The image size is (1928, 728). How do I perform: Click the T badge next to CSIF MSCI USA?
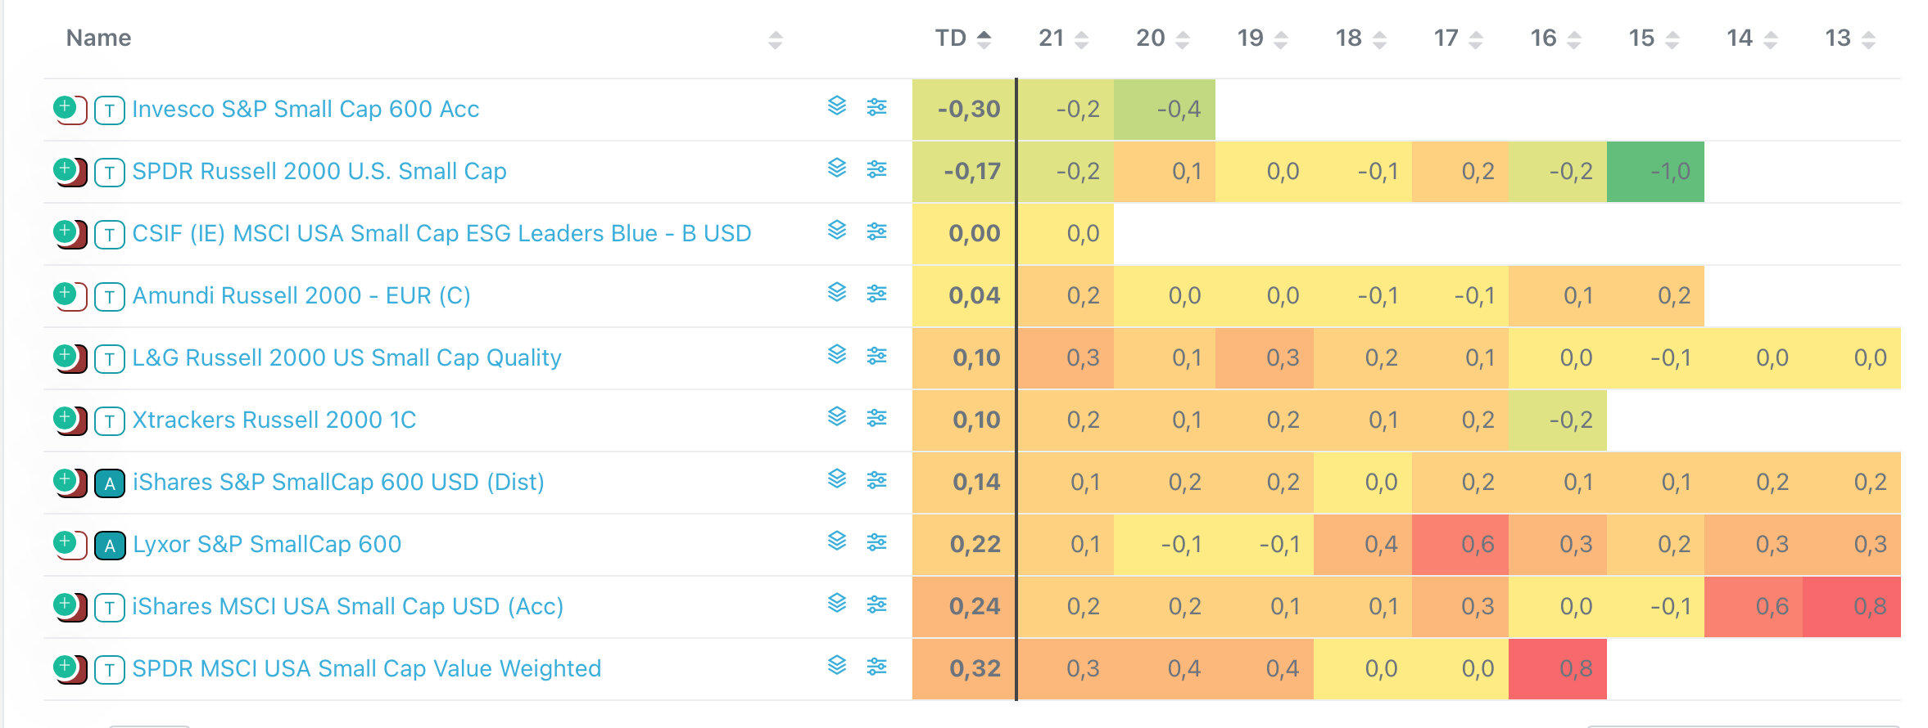109,235
